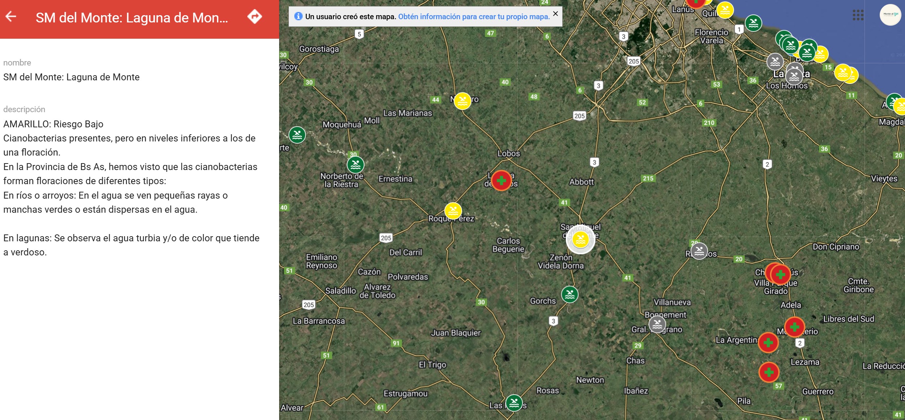Click the account profile avatar
Screen dimensions: 905x420
coord(890,15)
